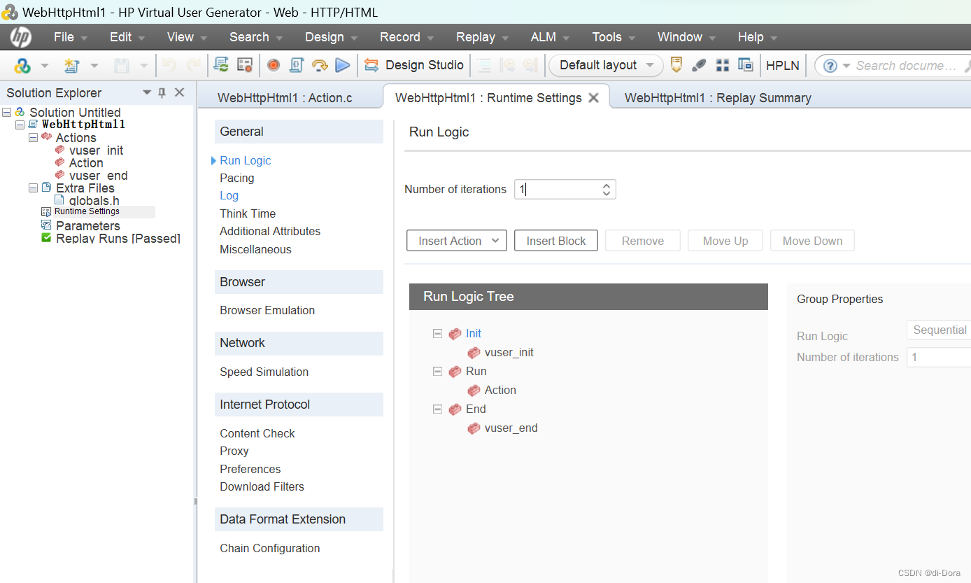Open Log settings in General section
Image resolution: width=971 pixels, height=583 pixels.
[x=229, y=196]
